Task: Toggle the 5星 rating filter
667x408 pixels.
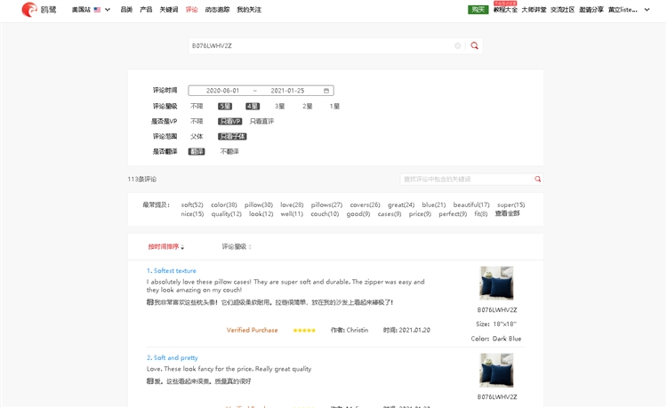Action: tap(225, 107)
